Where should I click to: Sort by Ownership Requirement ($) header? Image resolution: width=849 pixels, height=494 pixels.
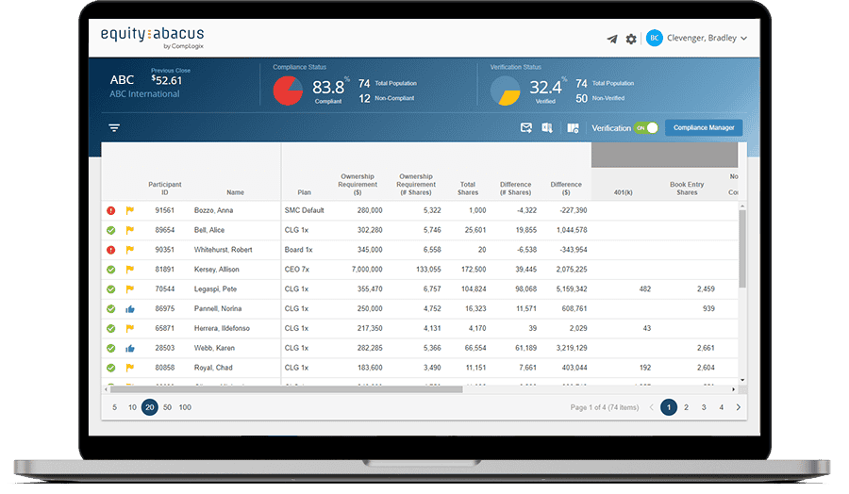click(x=358, y=185)
